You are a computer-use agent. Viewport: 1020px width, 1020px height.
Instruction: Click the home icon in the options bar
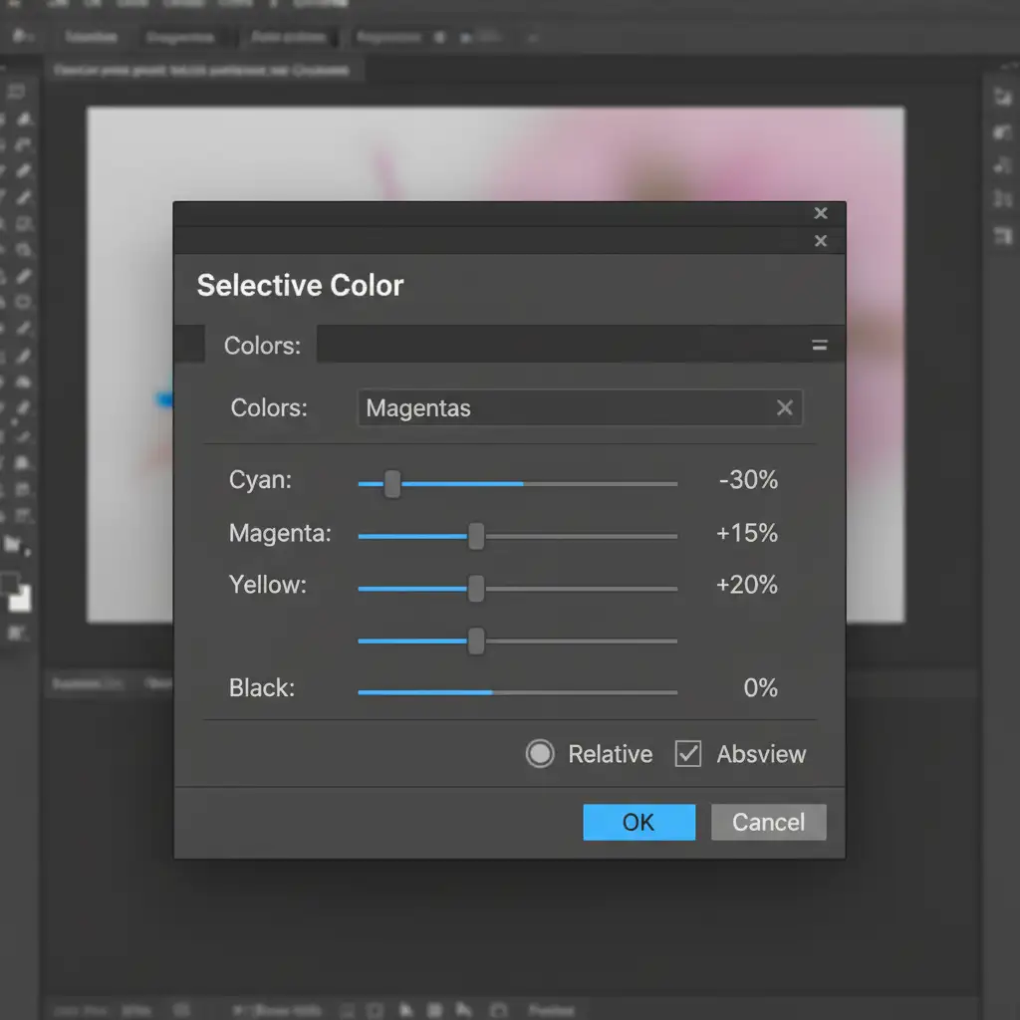(x=19, y=37)
